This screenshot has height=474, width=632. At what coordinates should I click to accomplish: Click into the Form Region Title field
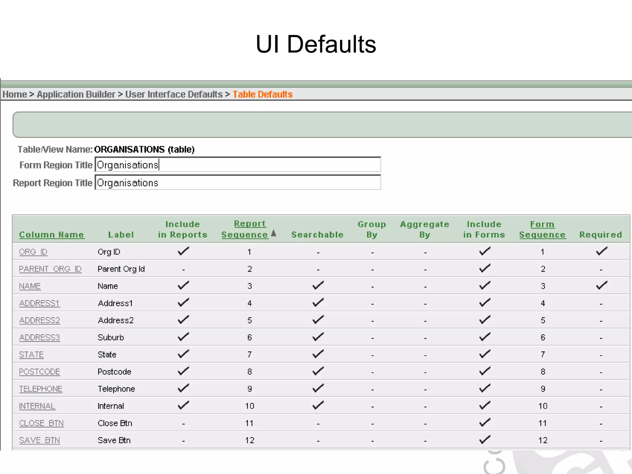tap(238, 165)
